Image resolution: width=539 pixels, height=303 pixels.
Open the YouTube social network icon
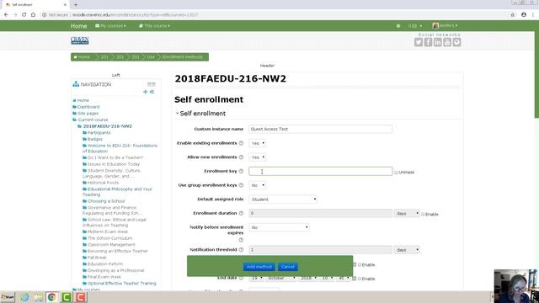(x=447, y=42)
